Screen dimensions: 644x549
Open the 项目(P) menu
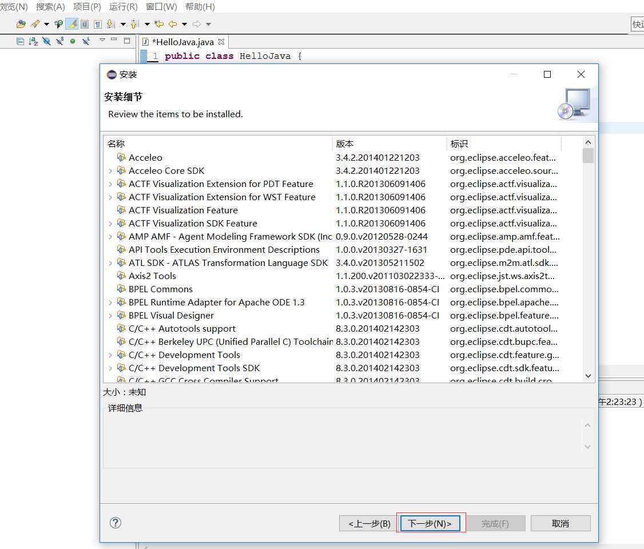[x=87, y=6]
